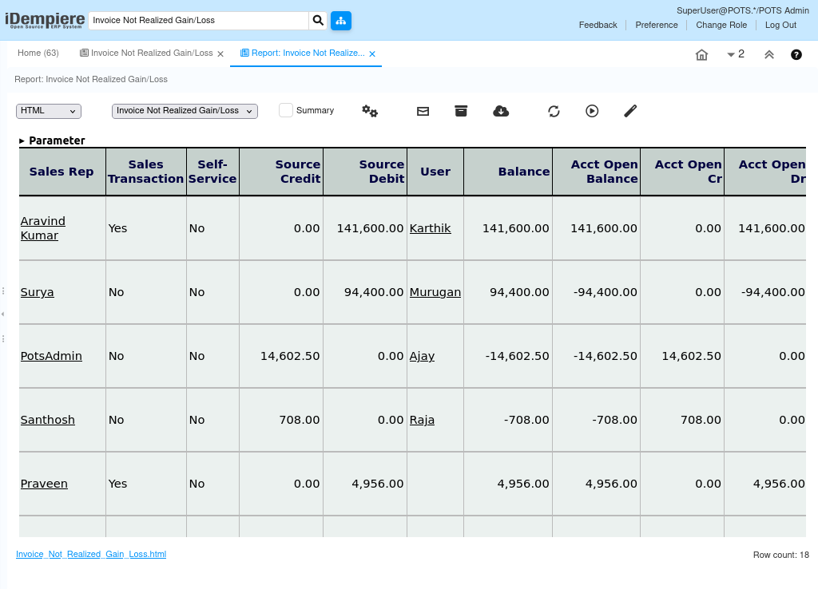This screenshot has height=589, width=818.
Task: Open the Raja user link
Action: 422,420
